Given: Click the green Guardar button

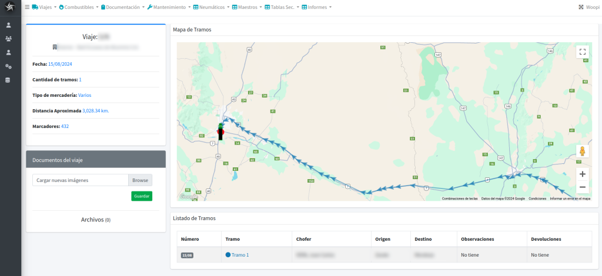Looking at the screenshot, I should 142,196.
